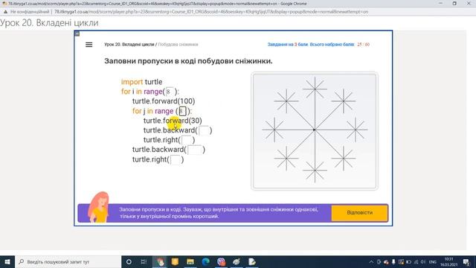476x268 pixels.
Task: Open the hamburger menu in the lesson
Action: pos(89,45)
